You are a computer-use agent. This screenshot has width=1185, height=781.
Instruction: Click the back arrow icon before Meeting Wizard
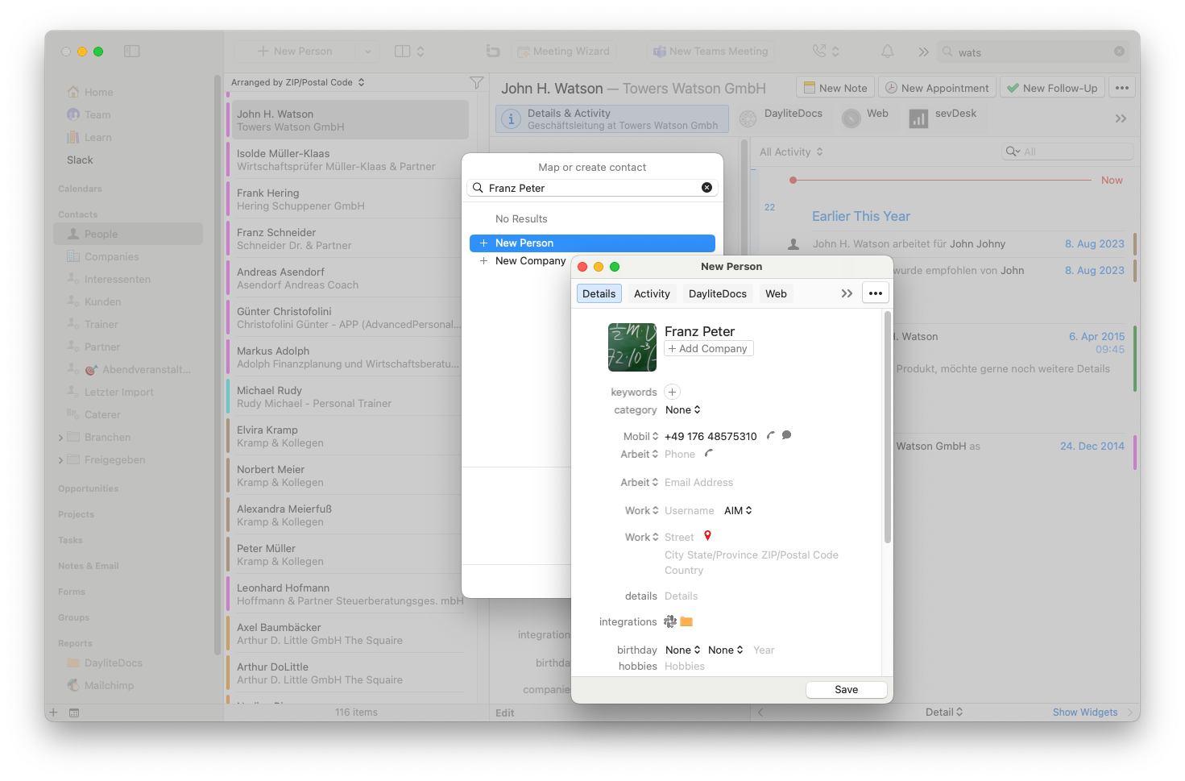pyautogui.click(x=493, y=52)
